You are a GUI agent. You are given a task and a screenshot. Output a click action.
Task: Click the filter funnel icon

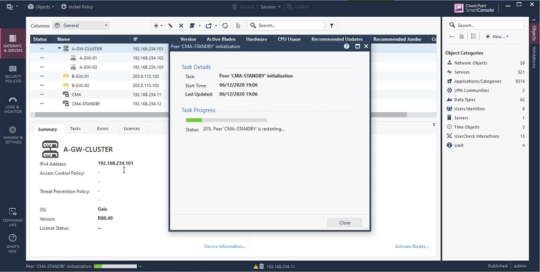click(x=332, y=25)
